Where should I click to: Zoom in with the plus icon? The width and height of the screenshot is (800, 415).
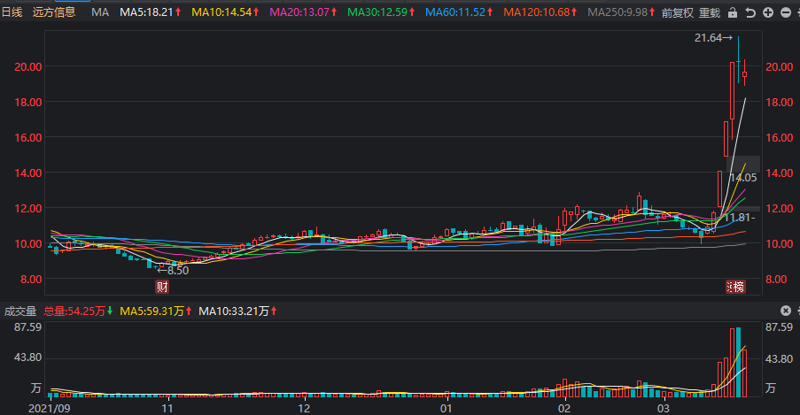[768, 12]
